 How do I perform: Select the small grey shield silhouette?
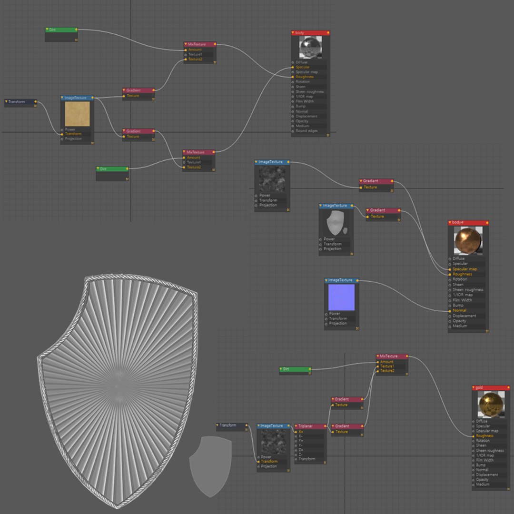pos(210,466)
